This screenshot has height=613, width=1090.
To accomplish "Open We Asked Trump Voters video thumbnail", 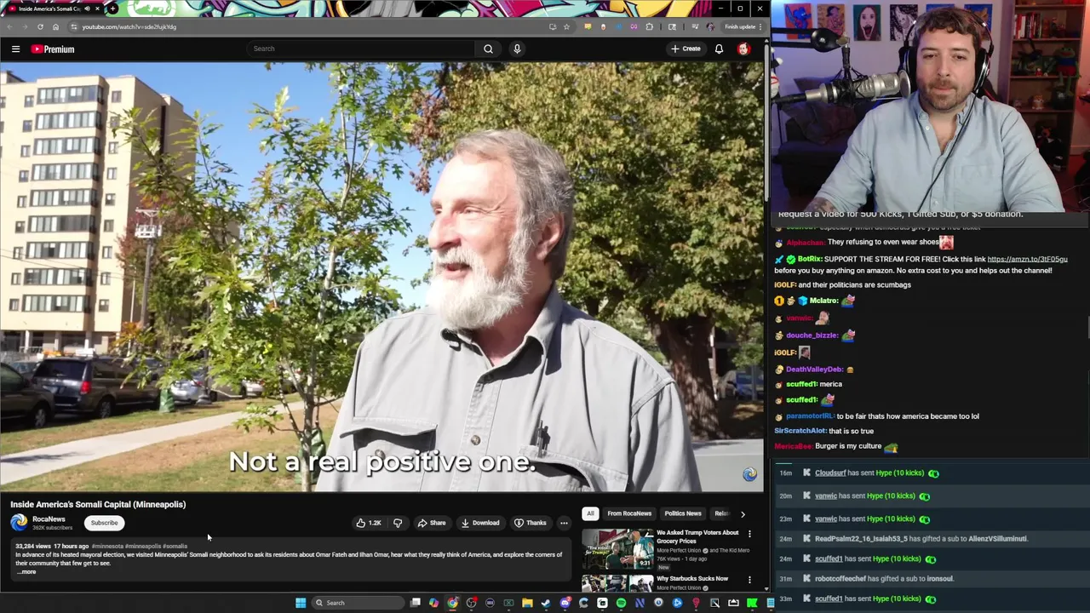I will coord(617,549).
